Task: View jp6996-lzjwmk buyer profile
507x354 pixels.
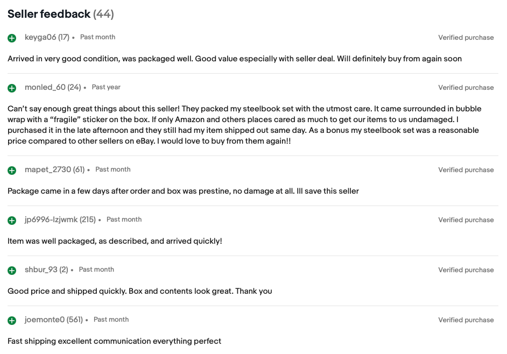Action: [52, 220]
